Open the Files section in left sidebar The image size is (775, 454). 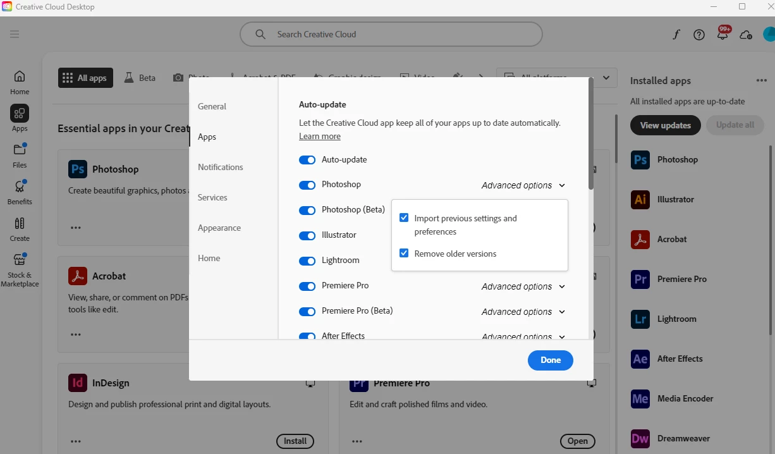click(20, 156)
